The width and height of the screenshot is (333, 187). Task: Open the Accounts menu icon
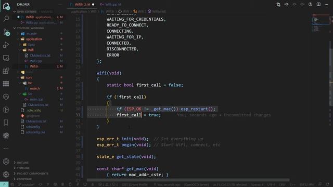click(6, 162)
